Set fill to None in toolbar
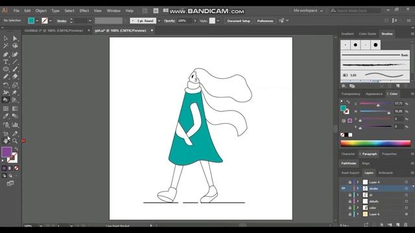Screen dimensions: 415x233 (x=16, y=168)
